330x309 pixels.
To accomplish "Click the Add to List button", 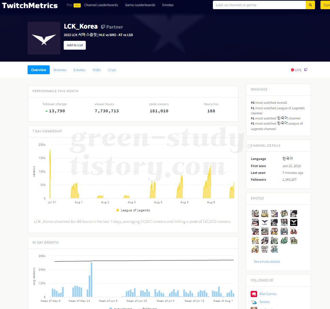I will coord(75,45).
